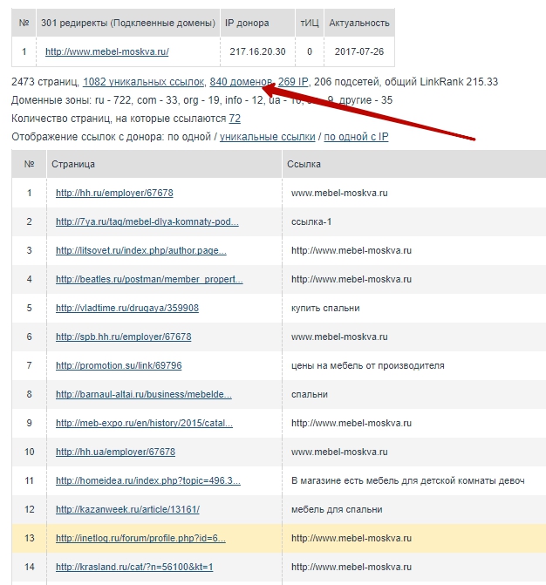Screen dimensions: 546x585
Task: Open http://hh.ru/employer/67678 link
Action: [x=114, y=193]
